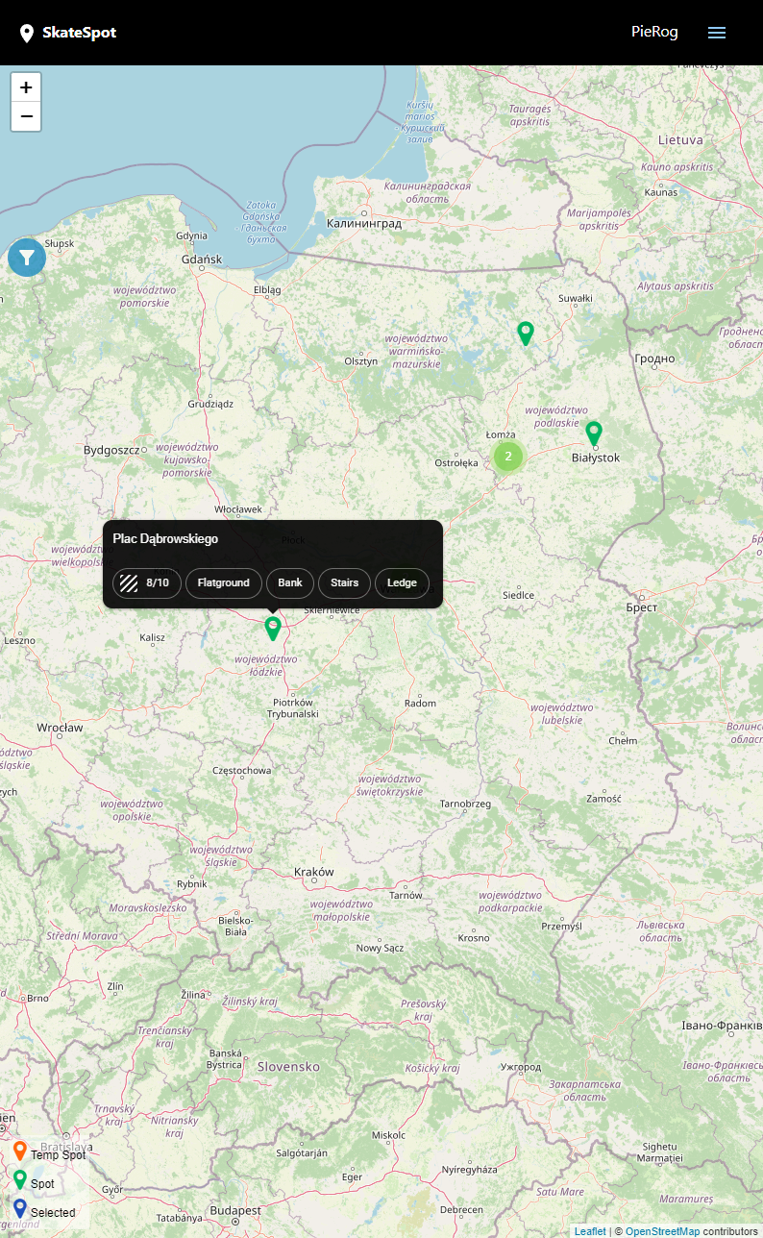
Task: Click the Ledge tag
Action: (x=402, y=582)
